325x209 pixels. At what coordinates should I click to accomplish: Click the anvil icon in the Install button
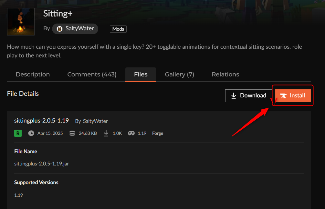(283, 96)
